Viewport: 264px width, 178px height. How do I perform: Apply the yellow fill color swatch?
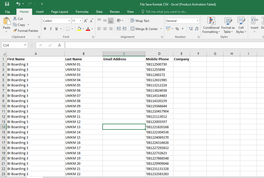coord(79,29)
